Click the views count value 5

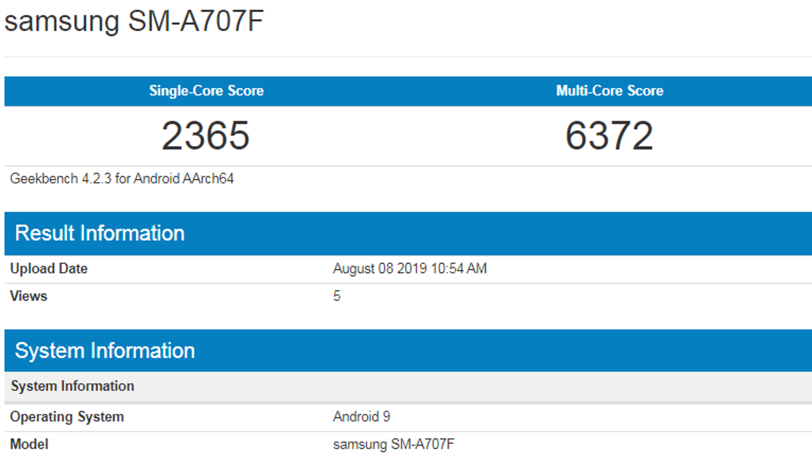pyautogui.click(x=336, y=296)
